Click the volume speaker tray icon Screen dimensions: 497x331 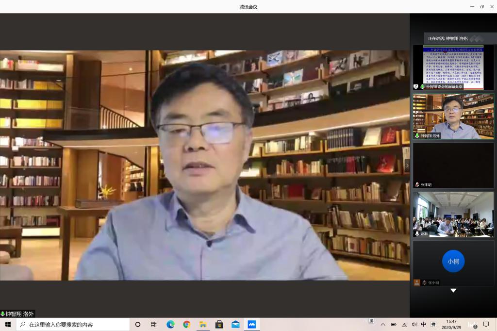[414, 324]
